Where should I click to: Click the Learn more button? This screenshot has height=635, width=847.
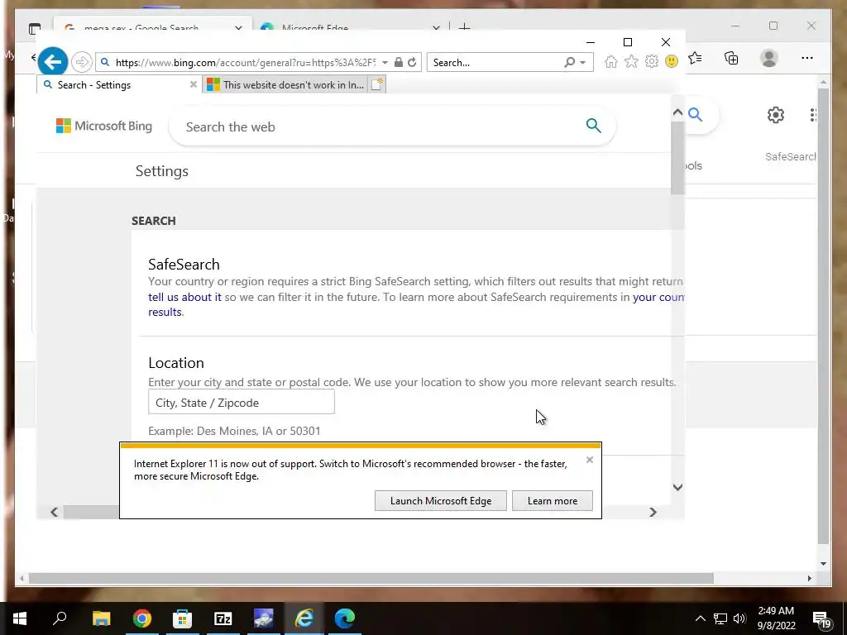(552, 501)
